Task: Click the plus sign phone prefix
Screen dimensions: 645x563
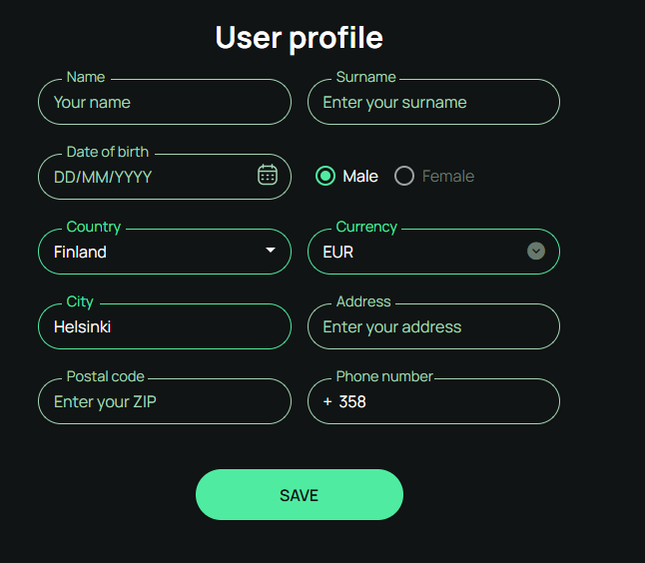Action: click(x=327, y=402)
